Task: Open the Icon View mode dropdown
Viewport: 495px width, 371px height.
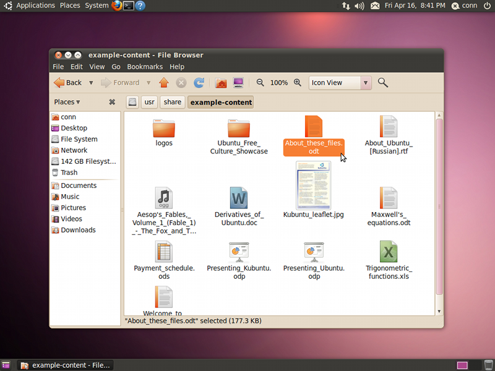Action: 340,83
